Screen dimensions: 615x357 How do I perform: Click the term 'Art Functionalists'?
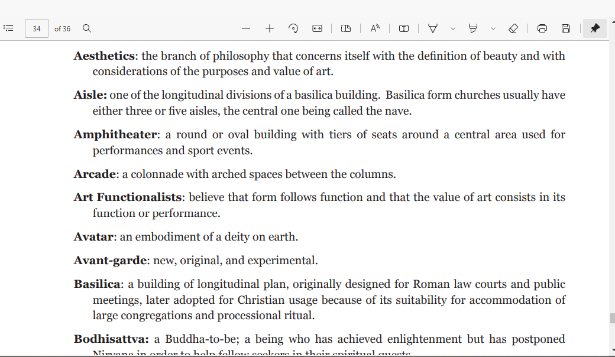(x=128, y=197)
